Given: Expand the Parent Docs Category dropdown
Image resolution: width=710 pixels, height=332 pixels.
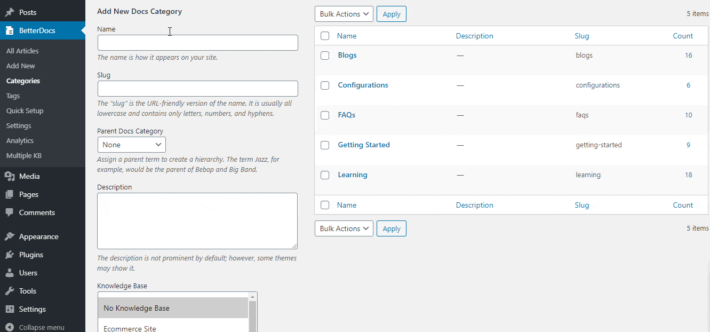Looking at the screenshot, I should tap(131, 144).
